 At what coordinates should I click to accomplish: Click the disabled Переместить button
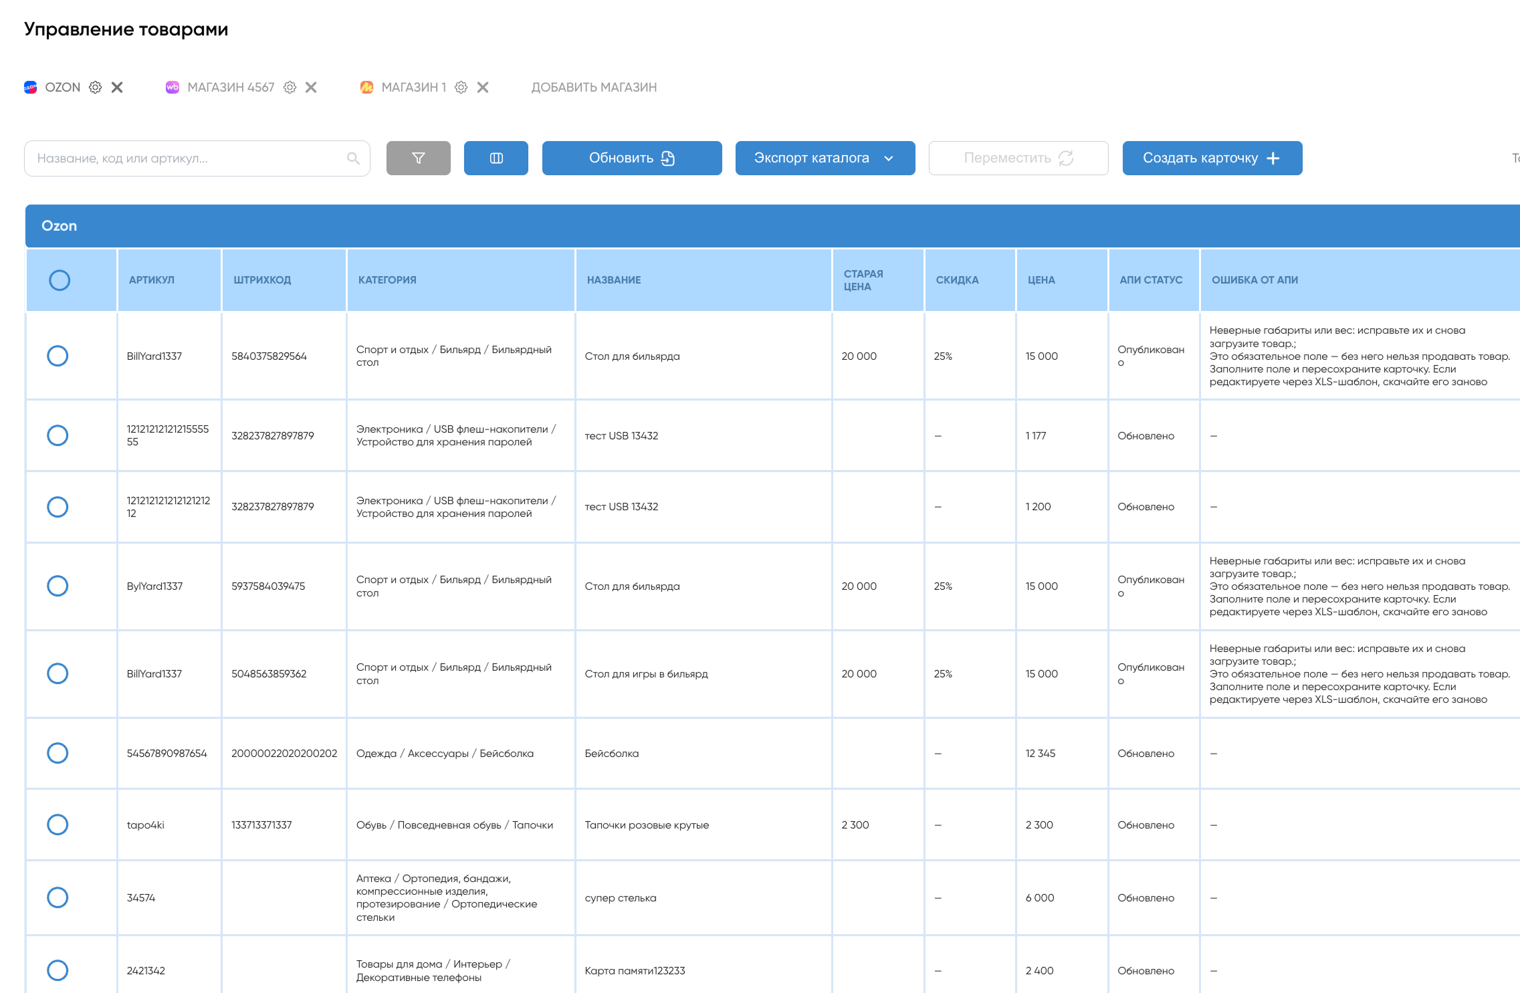(x=1018, y=158)
